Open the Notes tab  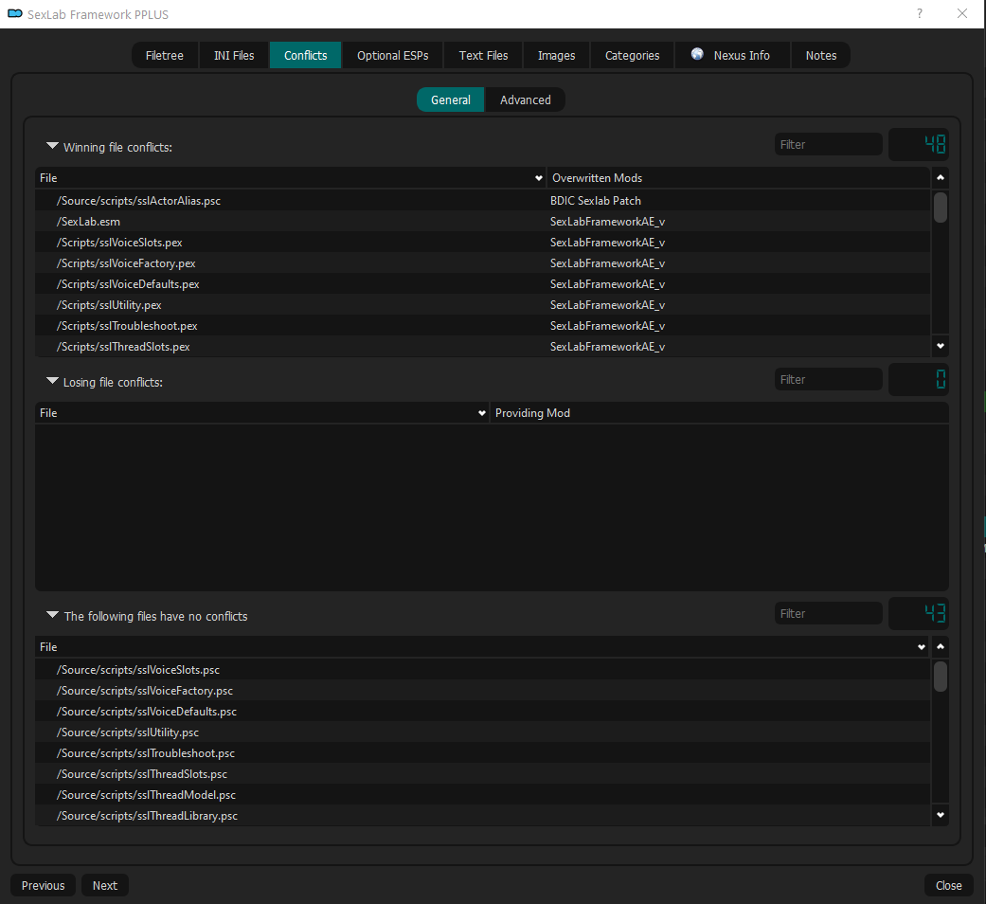(x=821, y=55)
